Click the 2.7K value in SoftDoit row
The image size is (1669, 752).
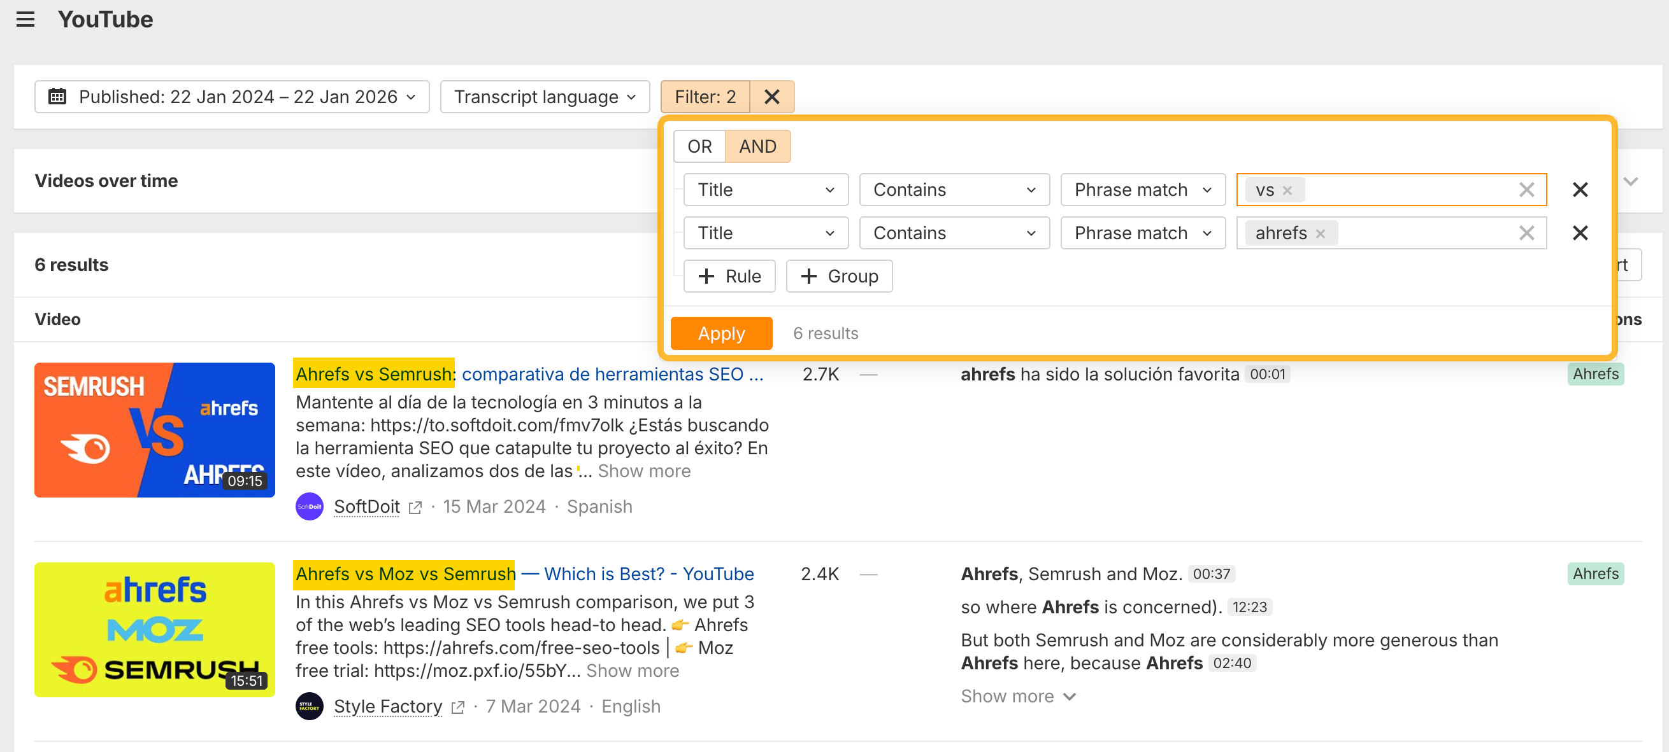point(820,374)
